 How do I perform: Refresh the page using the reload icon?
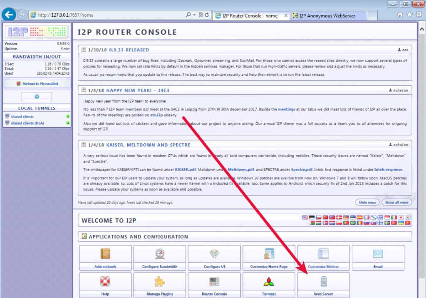(x=207, y=15)
